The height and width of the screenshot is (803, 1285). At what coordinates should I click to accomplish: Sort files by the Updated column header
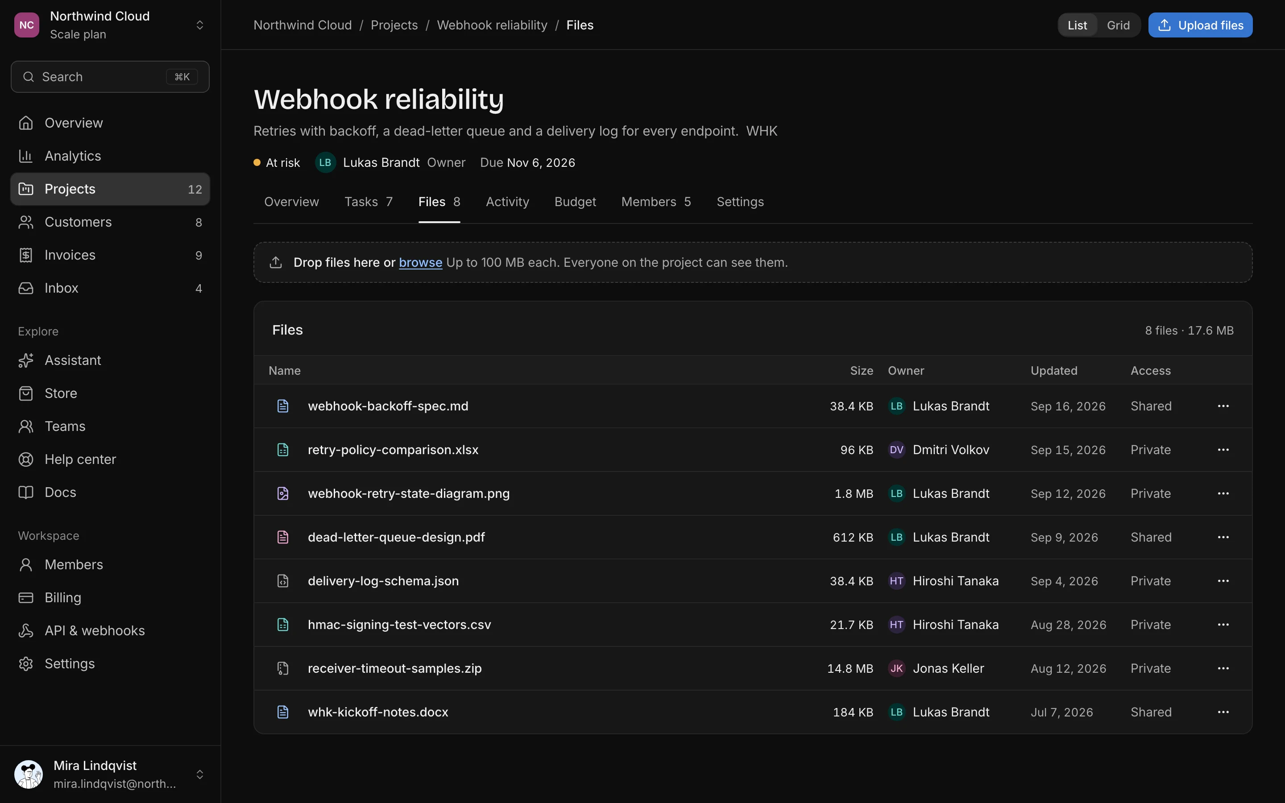click(1053, 371)
